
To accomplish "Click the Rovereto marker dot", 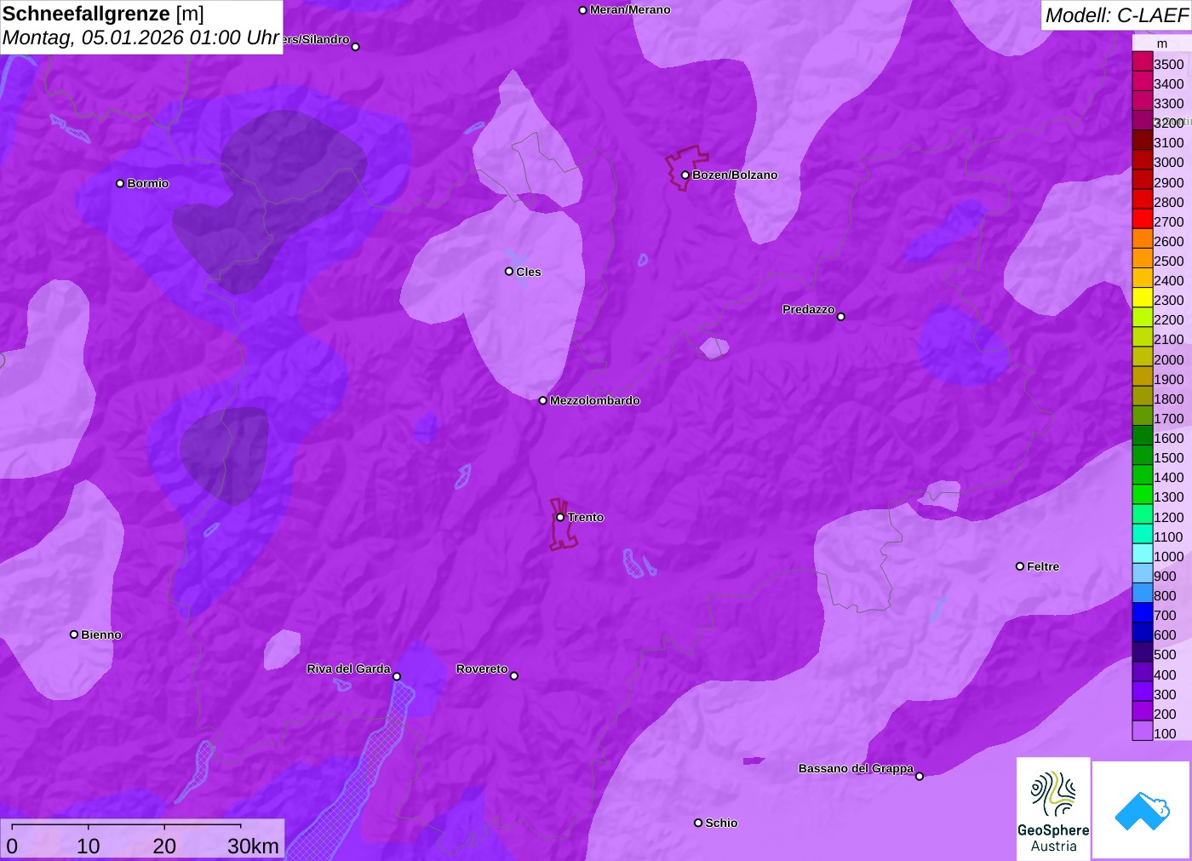I will pos(514,676).
